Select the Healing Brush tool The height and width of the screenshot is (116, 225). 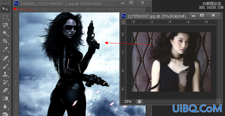point(5,58)
